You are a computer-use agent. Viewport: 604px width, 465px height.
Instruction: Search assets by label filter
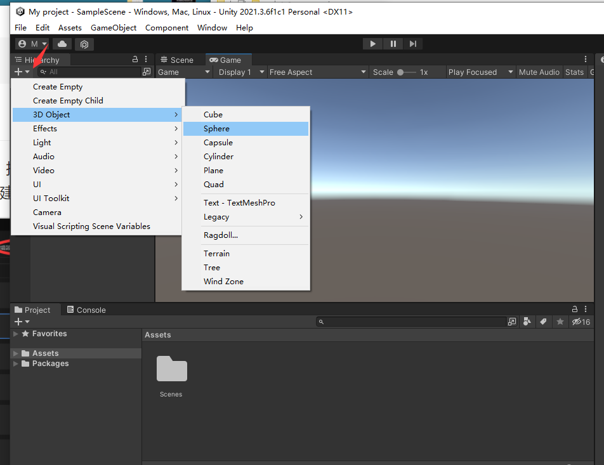544,322
